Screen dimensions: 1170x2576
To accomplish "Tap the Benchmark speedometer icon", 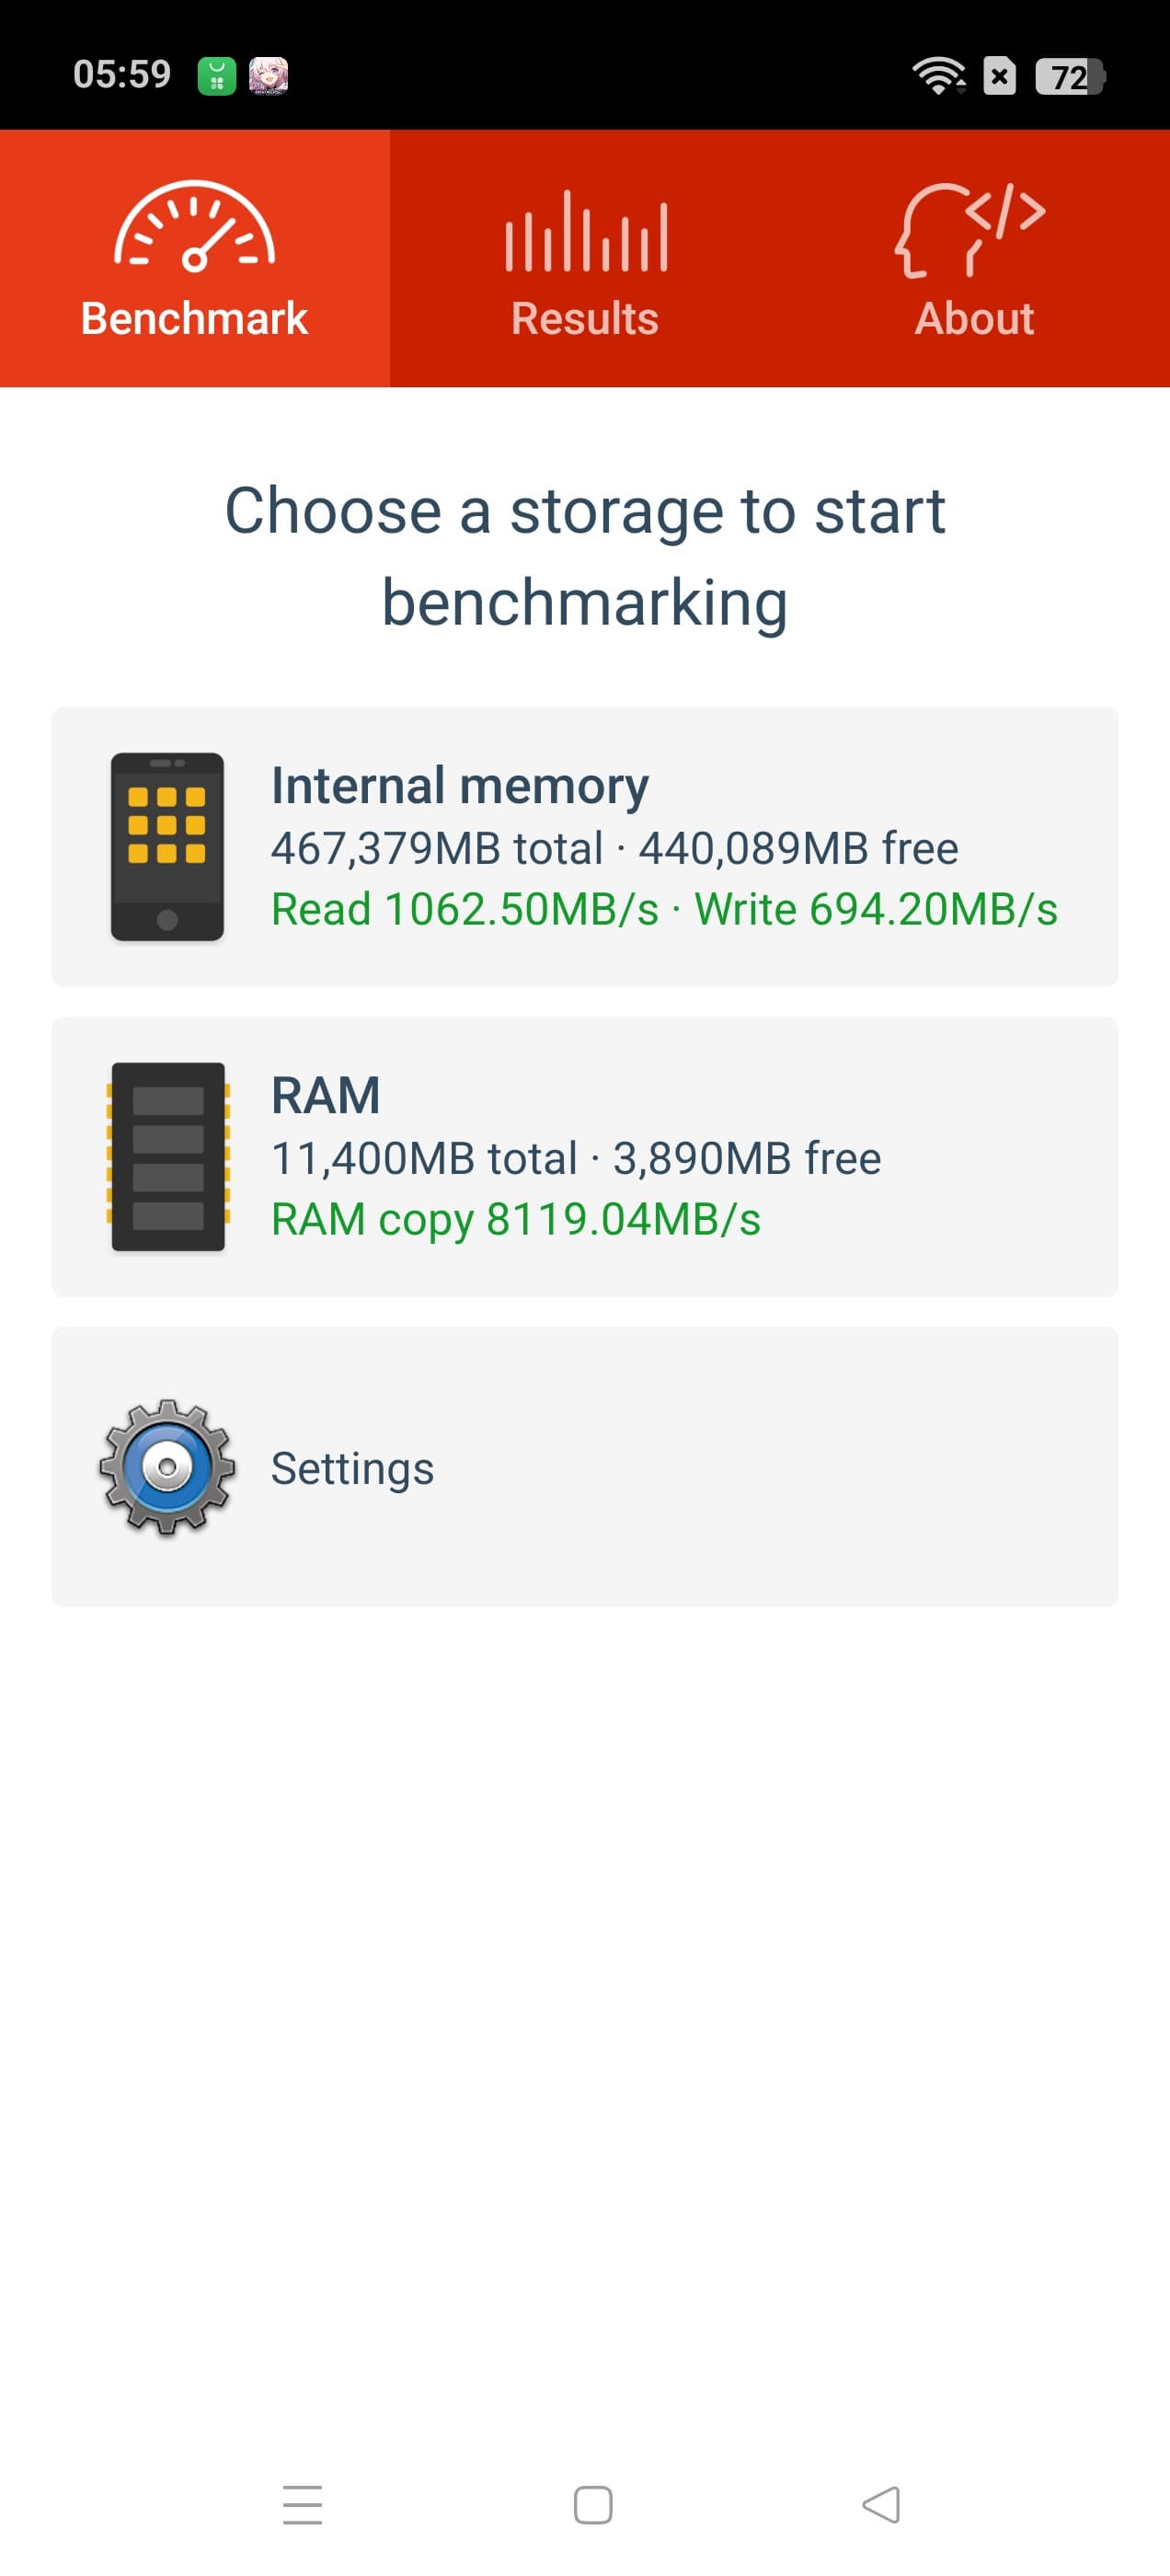I will pyautogui.click(x=194, y=227).
